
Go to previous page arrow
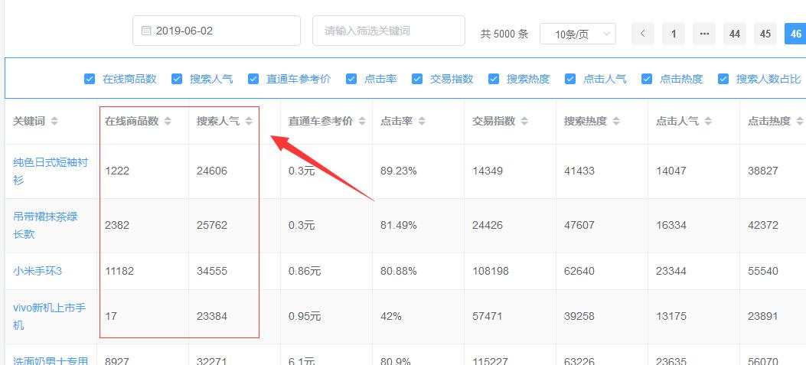(643, 34)
